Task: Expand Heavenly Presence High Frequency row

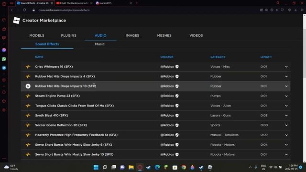Action: point(286,135)
